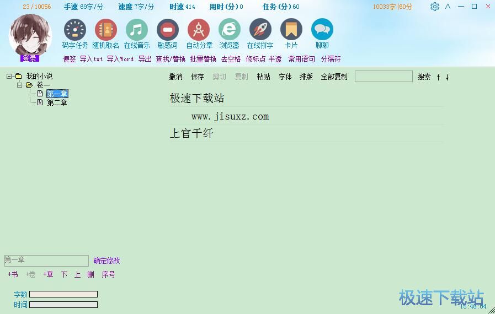Click 撤消 undo in editor toolbar
This screenshot has width=495, height=314.
coord(176,77)
